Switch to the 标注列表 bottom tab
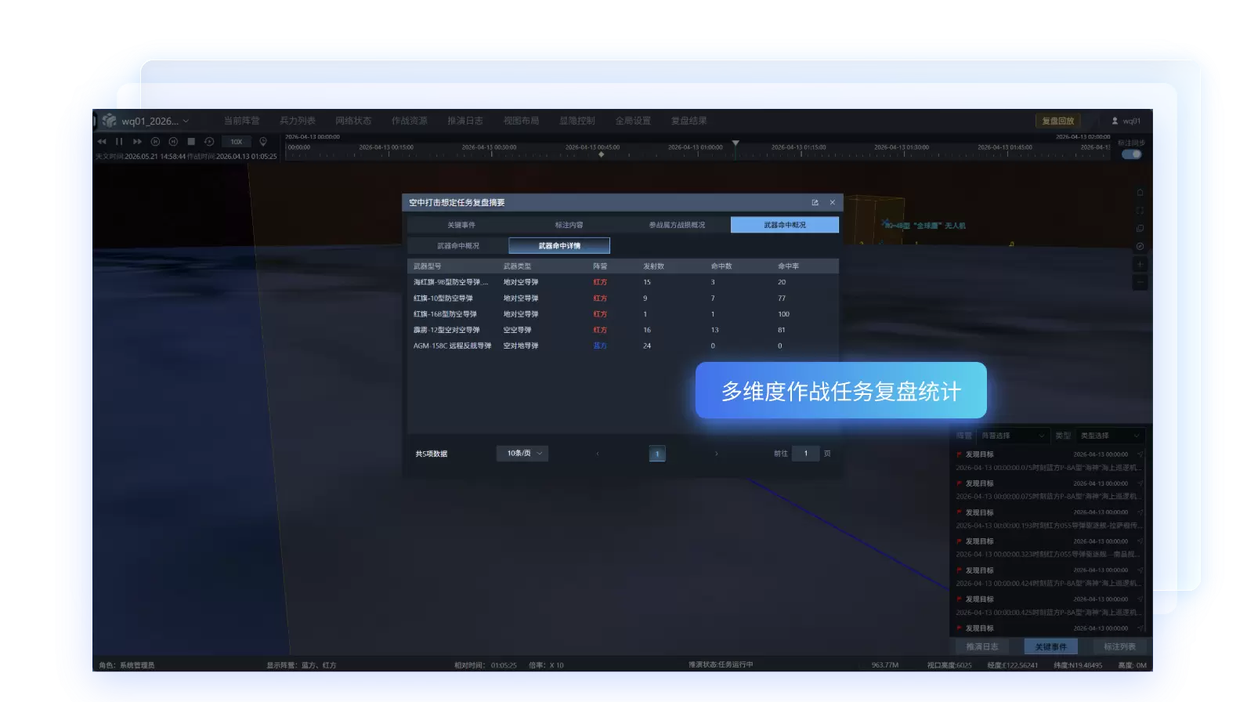This screenshot has width=1247, height=702. (1120, 646)
